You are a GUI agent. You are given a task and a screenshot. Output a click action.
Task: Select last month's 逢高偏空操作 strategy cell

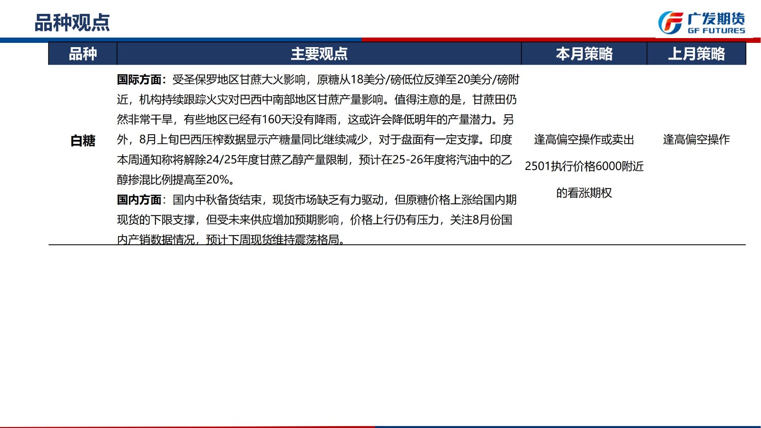[x=696, y=139]
